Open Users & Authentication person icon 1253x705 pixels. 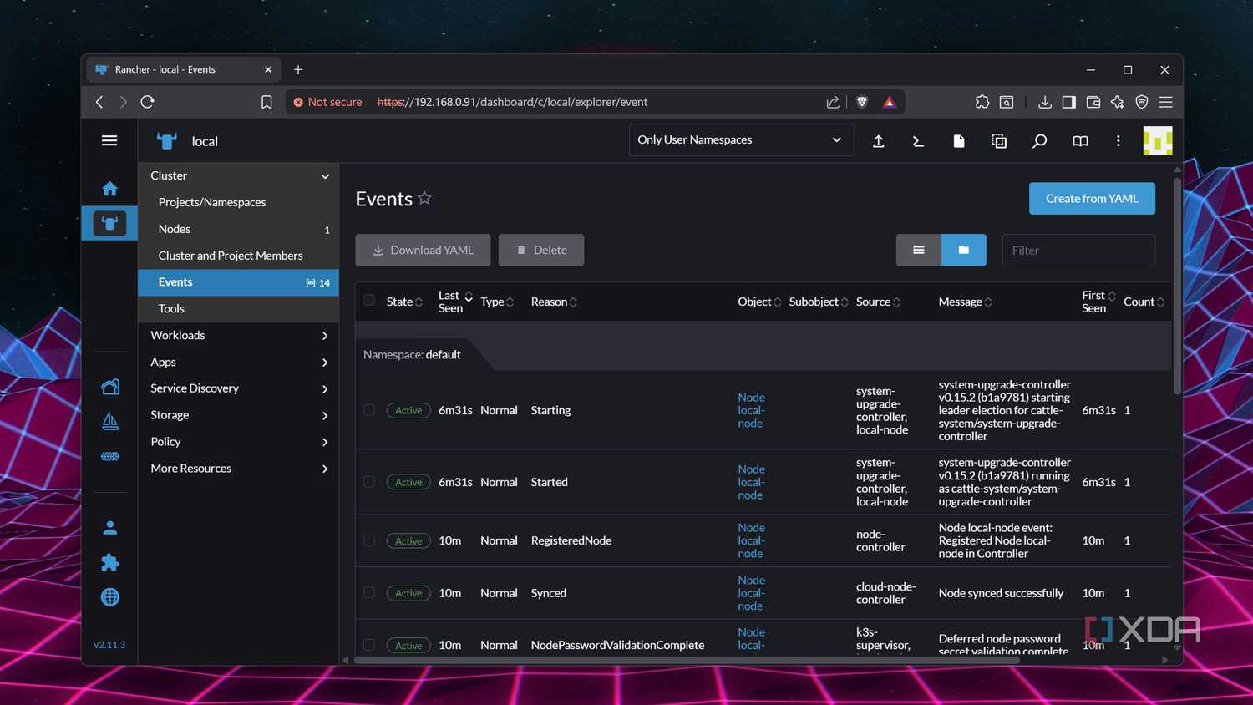click(x=109, y=528)
